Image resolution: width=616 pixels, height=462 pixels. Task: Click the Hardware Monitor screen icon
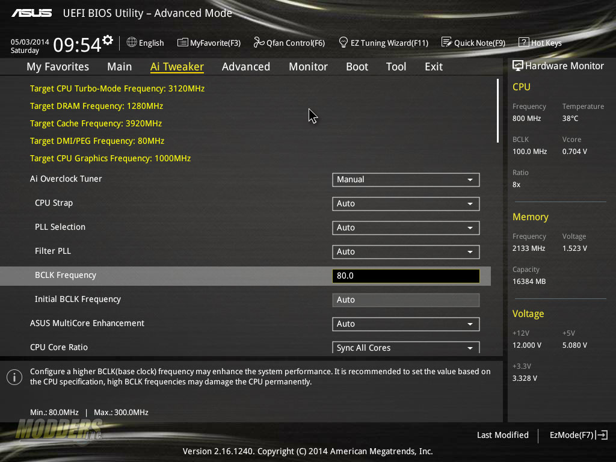coord(518,66)
